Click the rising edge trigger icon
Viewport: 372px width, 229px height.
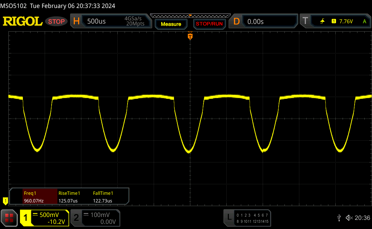pyautogui.click(x=322, y=21)
